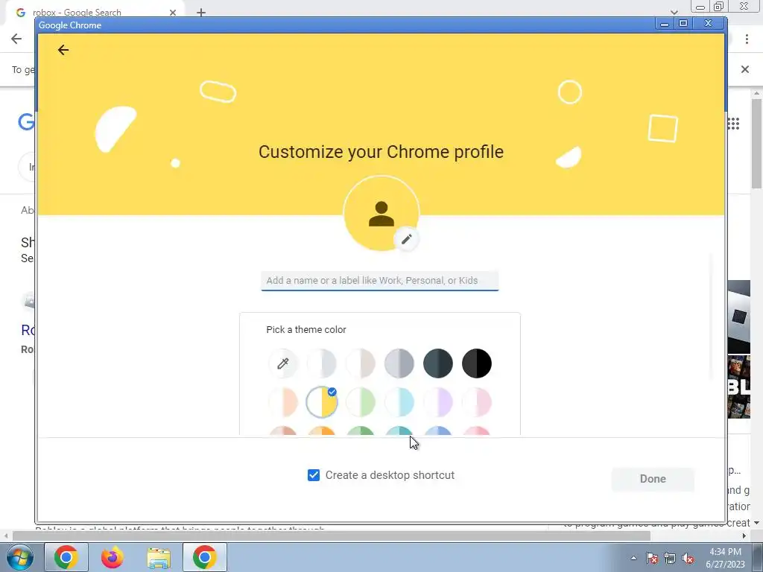Select the peach theme color
763x572 pixels.
pyautogui.click(x=282, y=402)
